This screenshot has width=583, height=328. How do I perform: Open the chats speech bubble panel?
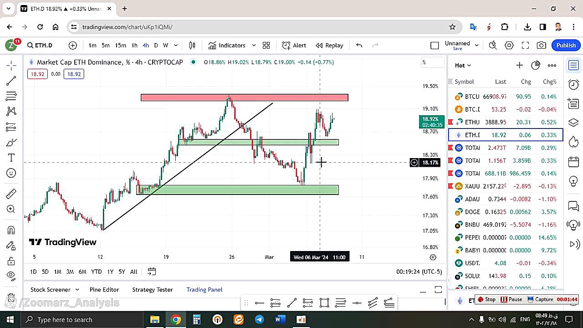(x=573, y=206)
